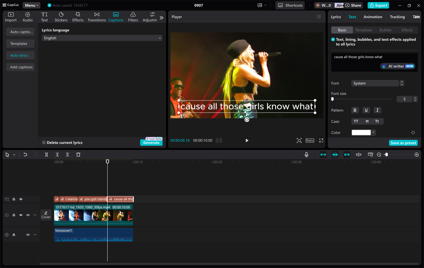Select the Auto captions option
The image size is (424, 268).
point(20,32)
